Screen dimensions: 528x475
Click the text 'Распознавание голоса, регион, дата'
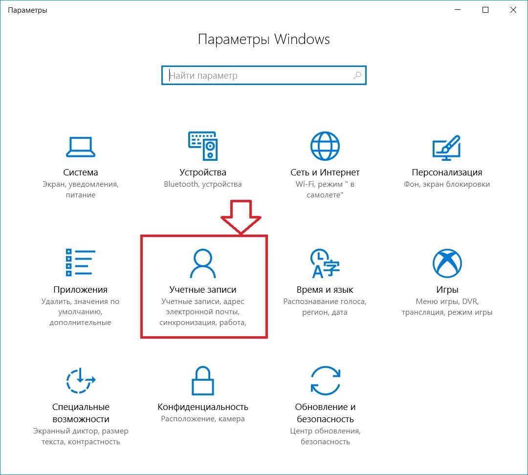point(325,307)
